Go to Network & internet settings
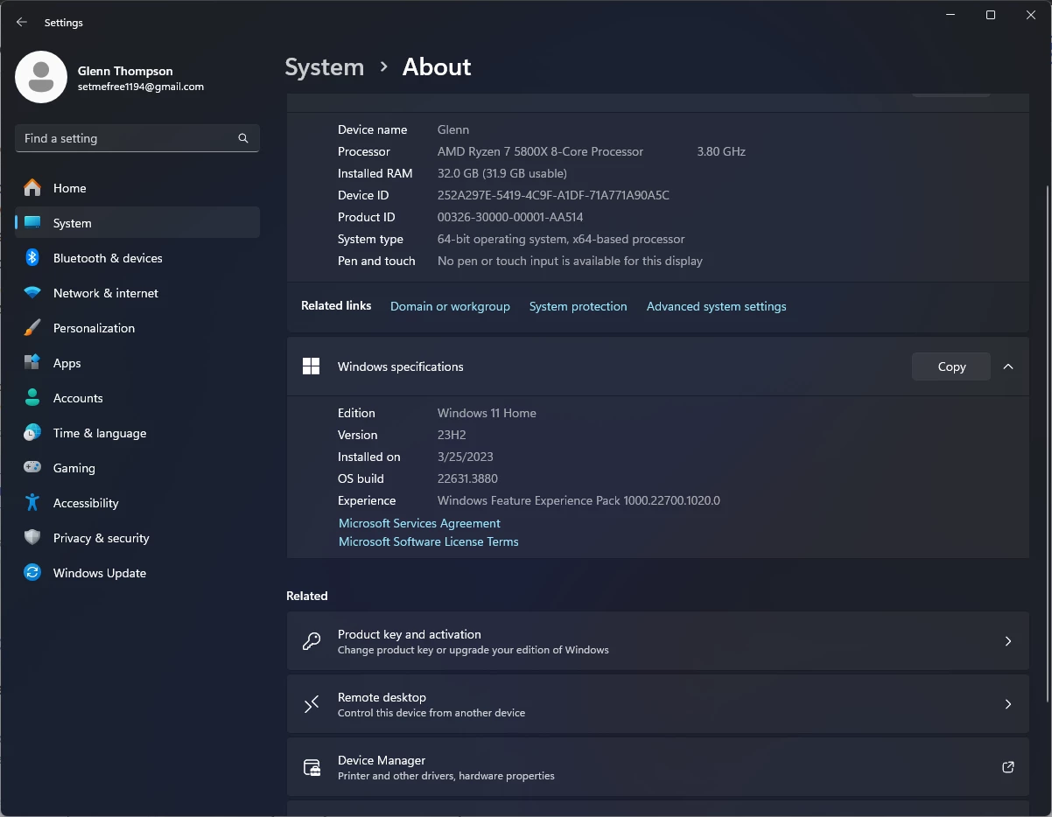The image size is (1052, 817). [137, 293]
